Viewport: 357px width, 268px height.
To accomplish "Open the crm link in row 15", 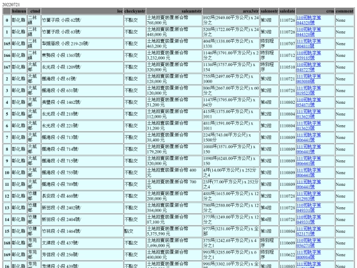I will click(309, 231).
